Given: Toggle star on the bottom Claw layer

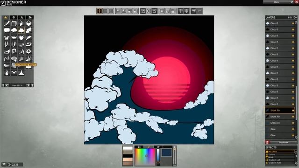Looking at the screenshot, I should 293,135.
